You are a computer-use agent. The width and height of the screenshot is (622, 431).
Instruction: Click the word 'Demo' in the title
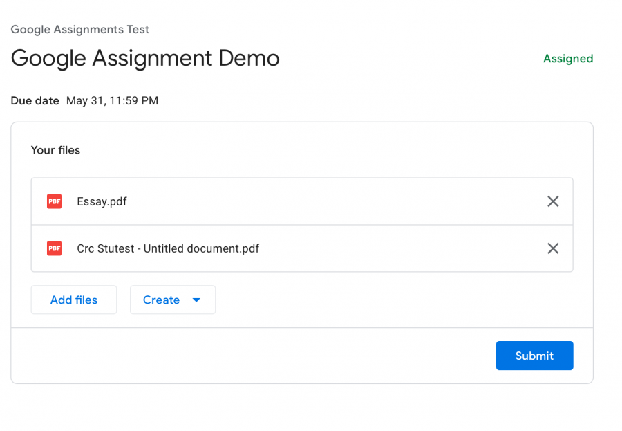(249, 58)
